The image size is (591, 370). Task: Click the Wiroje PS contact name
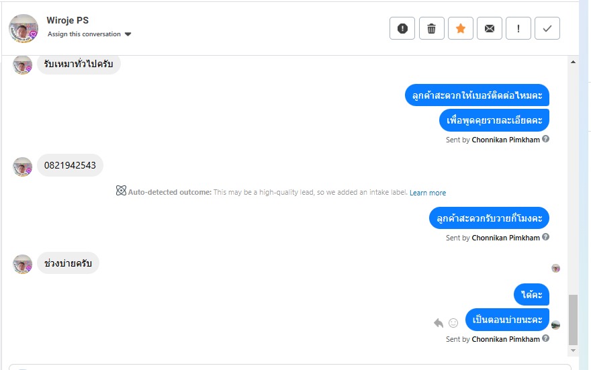point(68,20)
